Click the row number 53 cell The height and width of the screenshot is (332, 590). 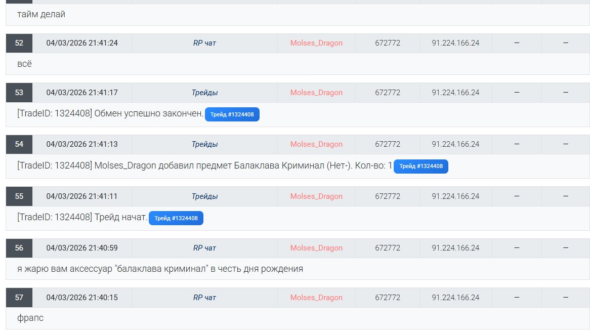coord(19,93)
